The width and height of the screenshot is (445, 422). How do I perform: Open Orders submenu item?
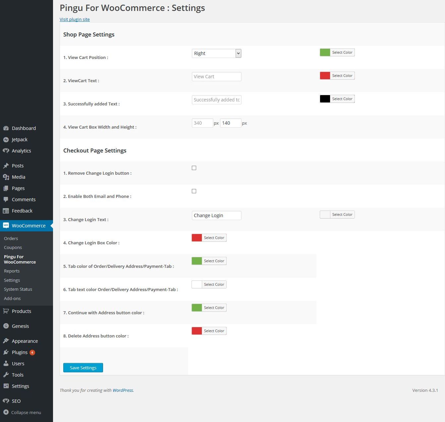pyautogui.click(x=11, y=238)
